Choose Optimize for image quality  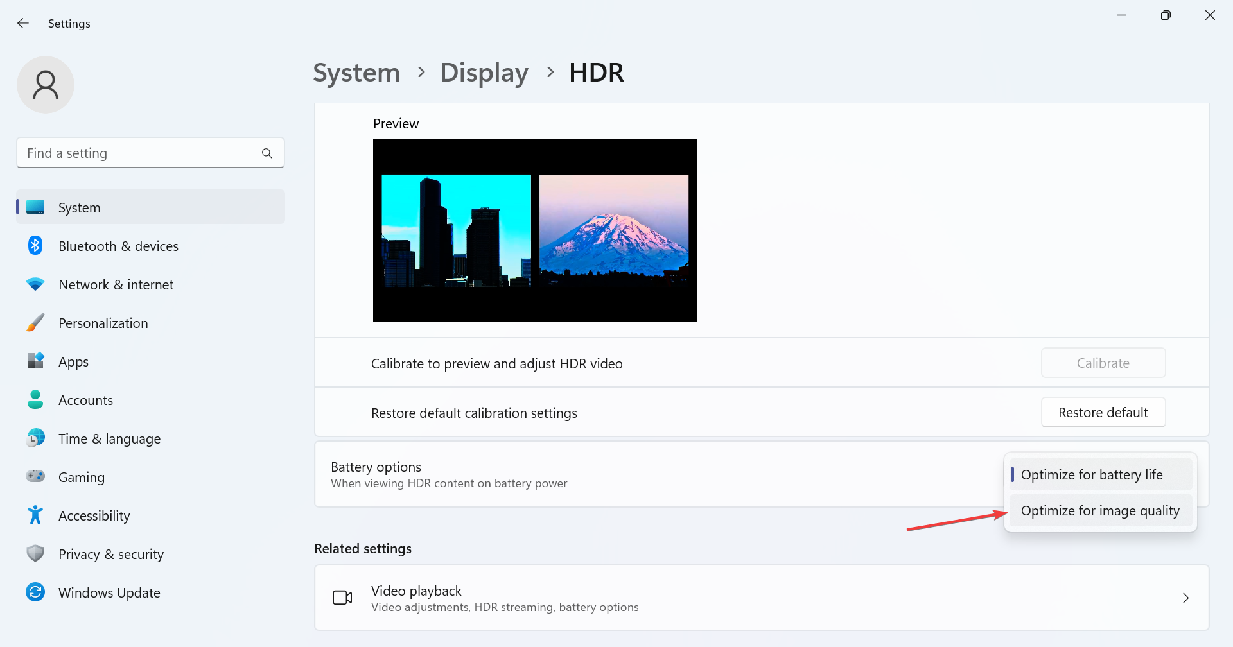1101,510
